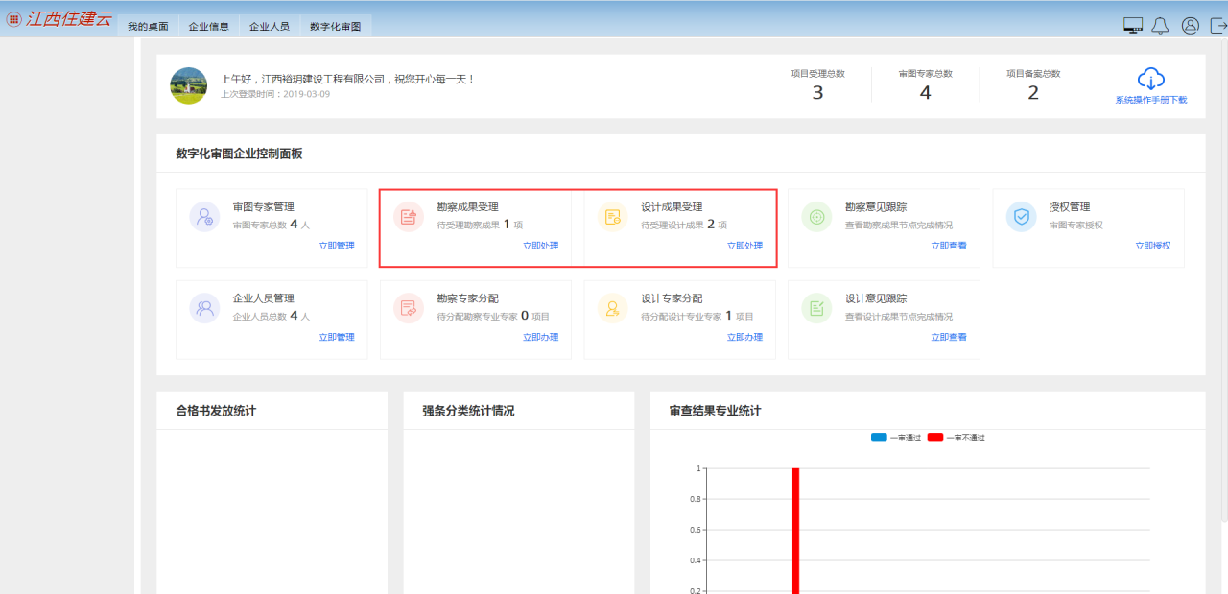
Task: Click the 江西住建云 app grid logo icon
Action: (13, 19)
